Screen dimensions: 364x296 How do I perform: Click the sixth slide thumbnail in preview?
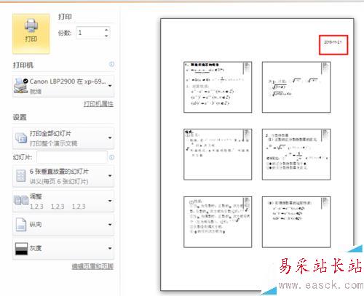click(296, 222)
